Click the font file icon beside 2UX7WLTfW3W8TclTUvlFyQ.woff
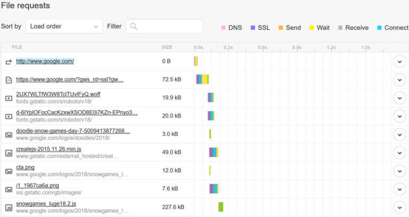 coord(9,98)
